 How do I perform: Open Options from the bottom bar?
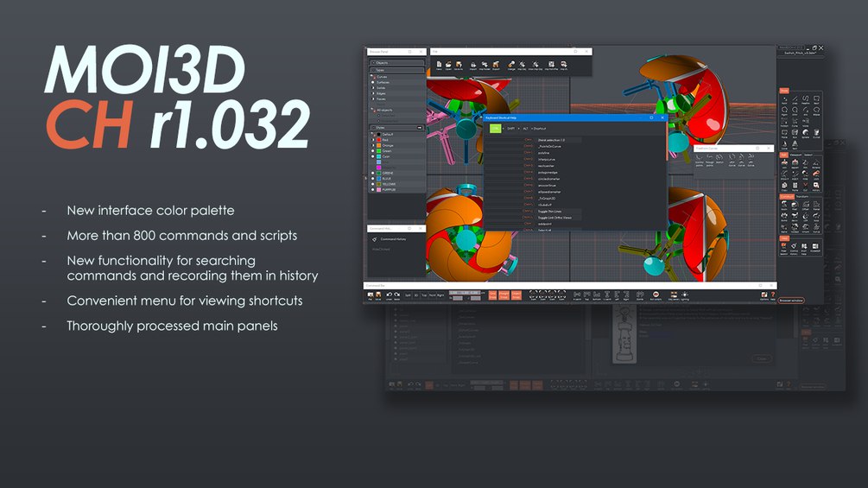[x=764, y=295]
